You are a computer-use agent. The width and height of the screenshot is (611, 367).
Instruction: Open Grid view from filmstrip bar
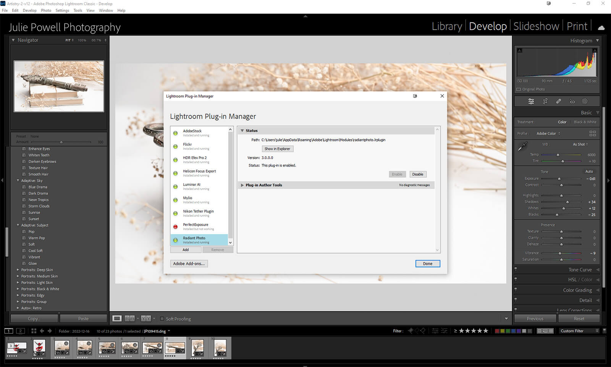point(34,331)
